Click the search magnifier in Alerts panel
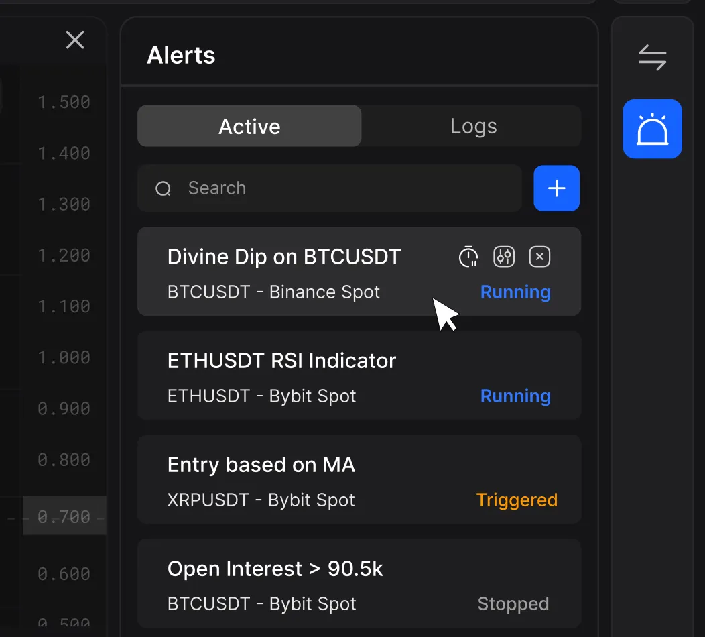The width and height of the screenshot is (705, 637). pyautogui.click(x=163, y=188)
